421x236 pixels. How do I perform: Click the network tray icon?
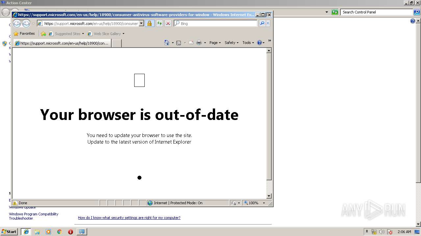click(x=374, y=232)
